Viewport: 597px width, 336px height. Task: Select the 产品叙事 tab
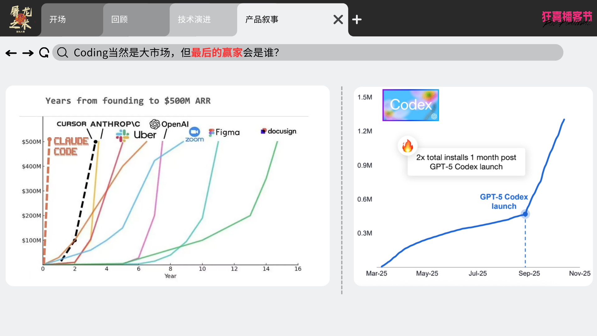tap(280, 20)
